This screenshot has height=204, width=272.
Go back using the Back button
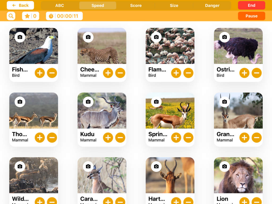20,5
